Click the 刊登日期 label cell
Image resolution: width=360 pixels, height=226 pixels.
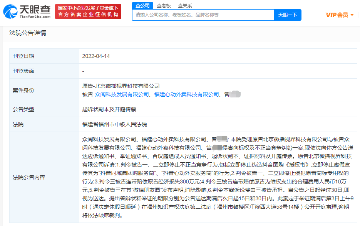coord(44,56)
